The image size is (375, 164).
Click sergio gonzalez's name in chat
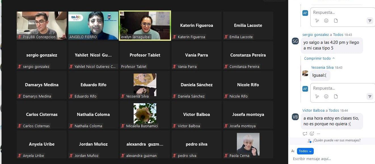click(x=315, y=34)
